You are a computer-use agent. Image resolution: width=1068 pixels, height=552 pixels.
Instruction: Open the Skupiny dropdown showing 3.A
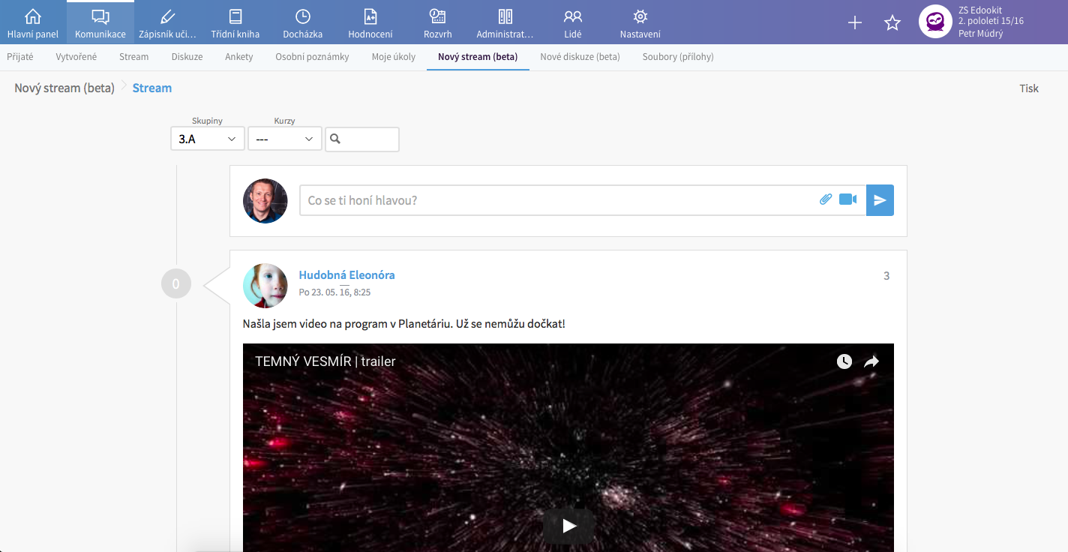[208, 139]
